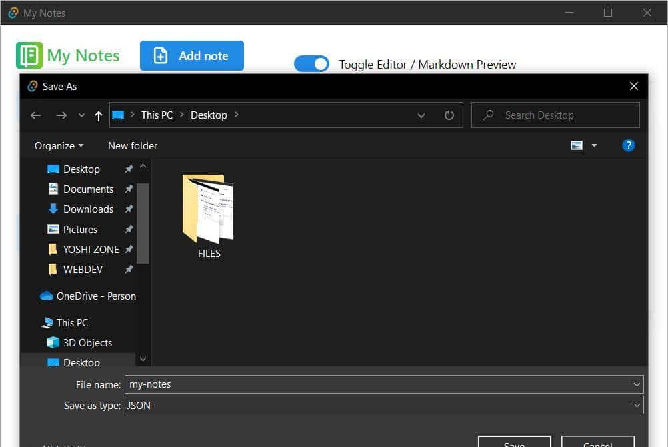Click the green My Notes logo icon
Image resolution: width=668 pixels, height=447 pixels.
[x=29, y=55]
